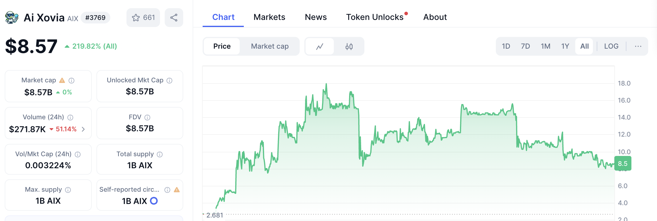Switch to candlestick chart view icon
657x221 pixels.
coord(349,46)
